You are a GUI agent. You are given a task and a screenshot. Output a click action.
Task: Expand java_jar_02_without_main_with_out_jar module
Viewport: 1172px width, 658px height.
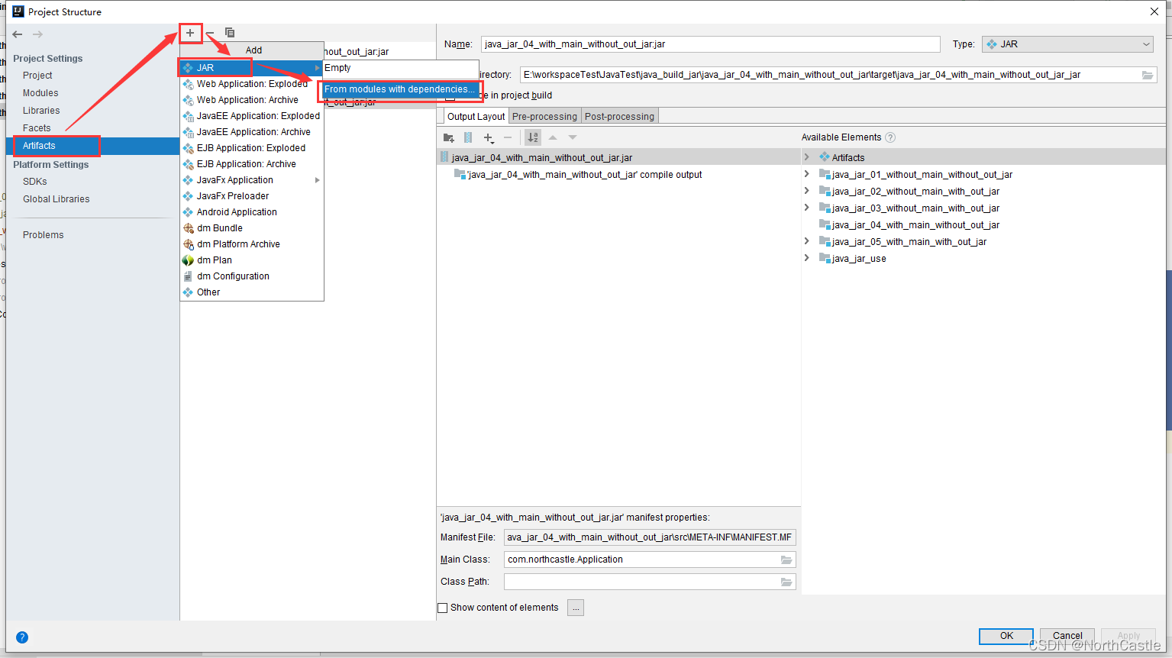click(806, 191)
